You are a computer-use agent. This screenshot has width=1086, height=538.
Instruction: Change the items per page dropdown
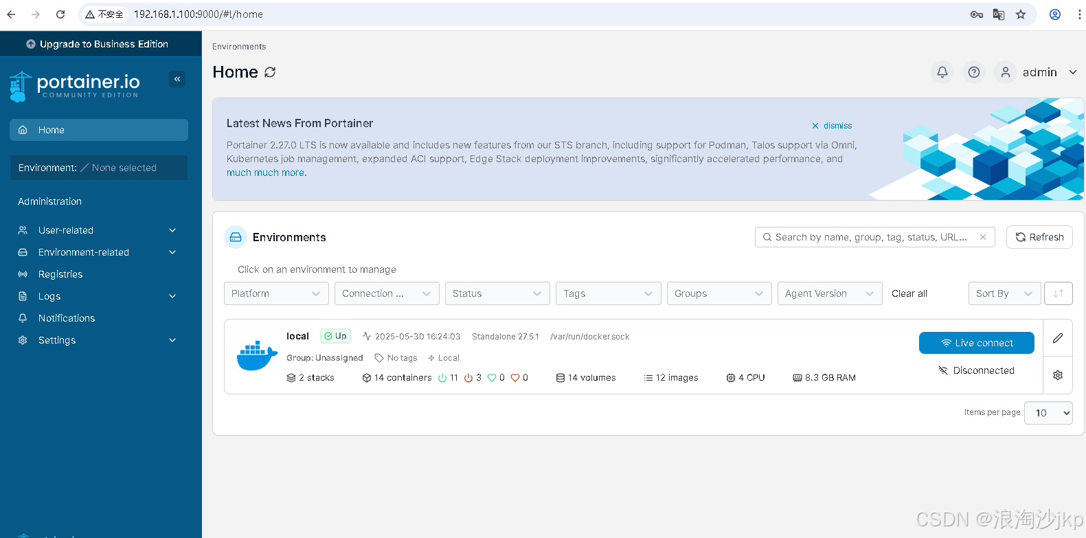pyautogui.click(x=1048, y=413)
